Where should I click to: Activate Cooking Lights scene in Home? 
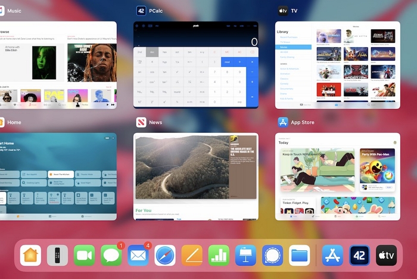pos(33,182)
